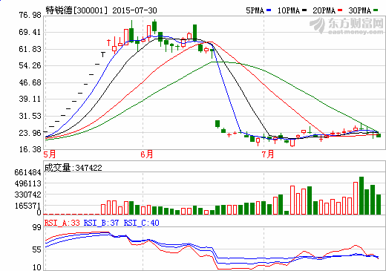Click the 54.26 price axis label

(30, 65)
